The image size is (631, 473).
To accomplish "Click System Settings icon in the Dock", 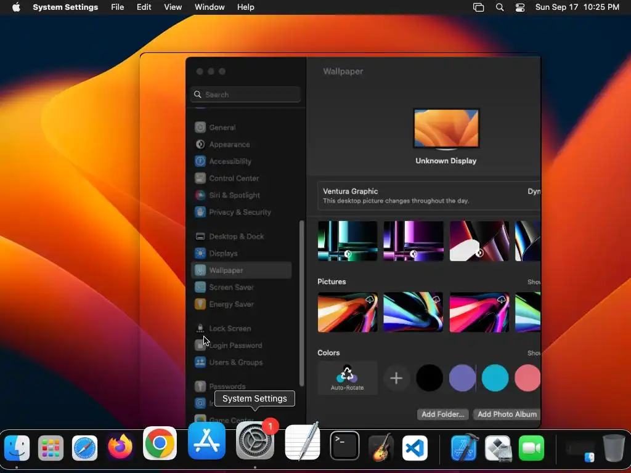I will tap(255, 441).
